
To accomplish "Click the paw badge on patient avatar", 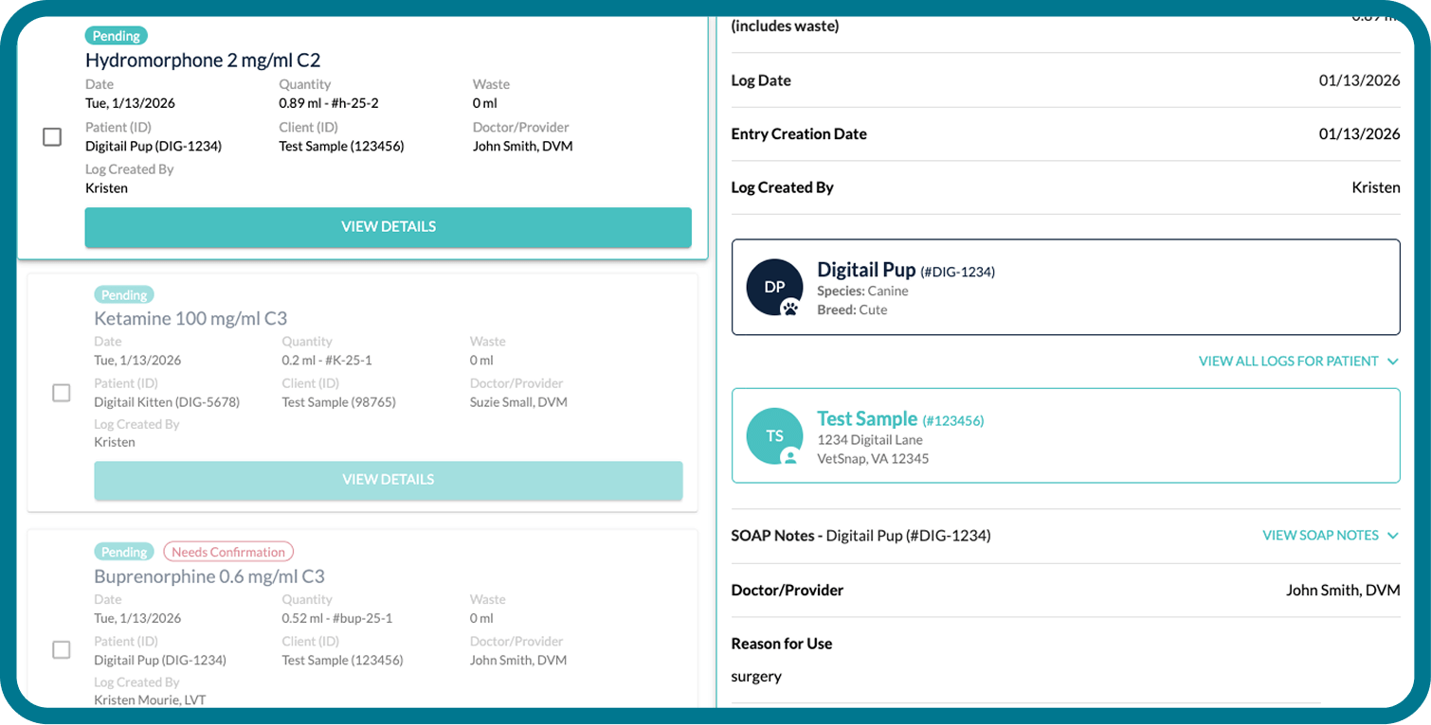I will pos(790,308).
